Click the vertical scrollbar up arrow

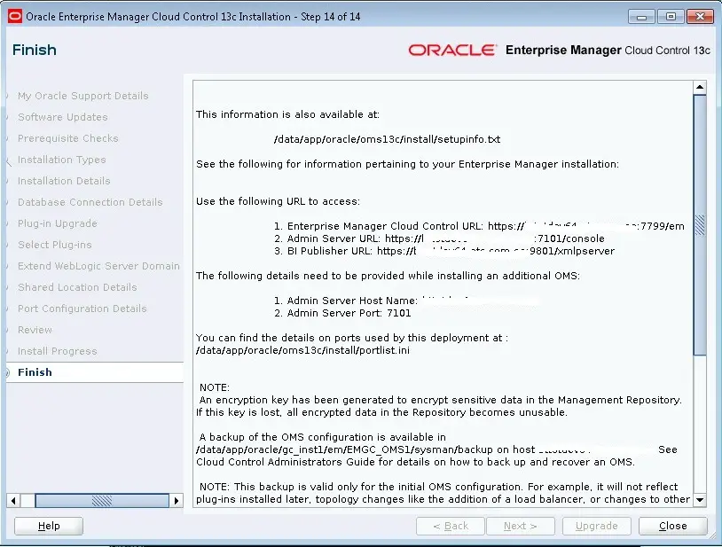(700, 87)
